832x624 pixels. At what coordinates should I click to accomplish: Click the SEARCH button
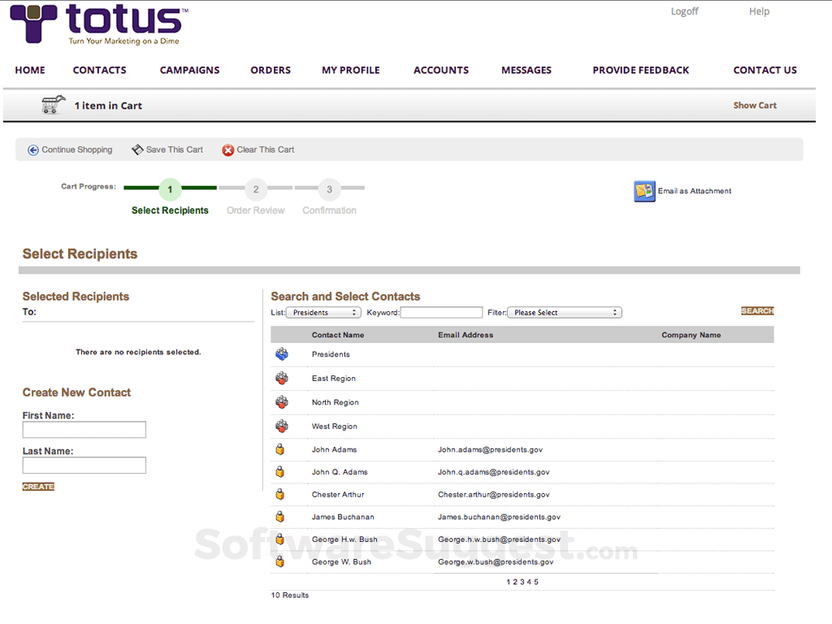[757, 310]
